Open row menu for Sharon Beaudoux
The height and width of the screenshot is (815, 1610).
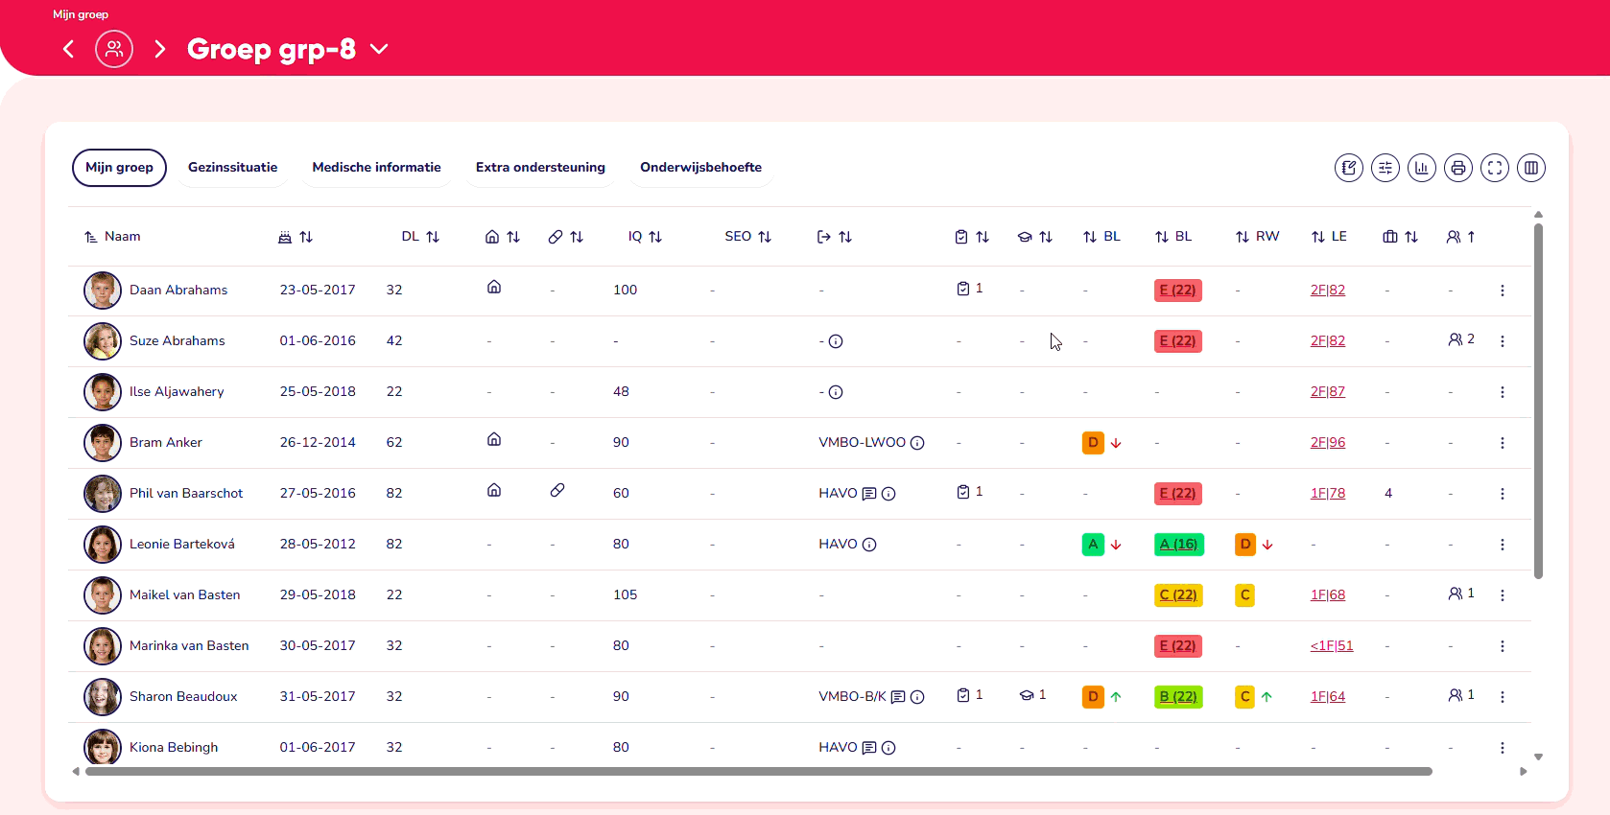pos(1503,697)
